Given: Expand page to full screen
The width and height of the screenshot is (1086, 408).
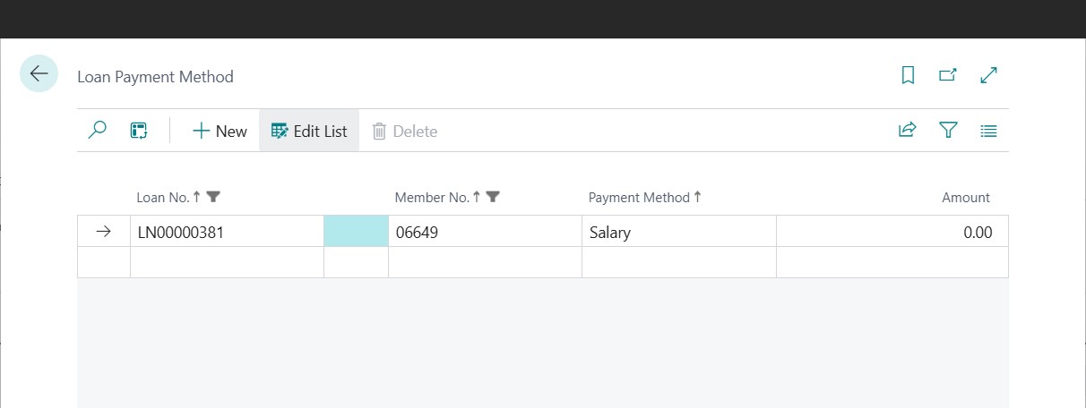Looking at the screenshot, I should click(988, 76).
